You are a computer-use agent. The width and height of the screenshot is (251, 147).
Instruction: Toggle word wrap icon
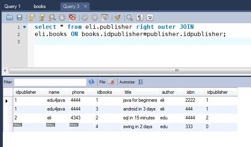pos(150,17)
